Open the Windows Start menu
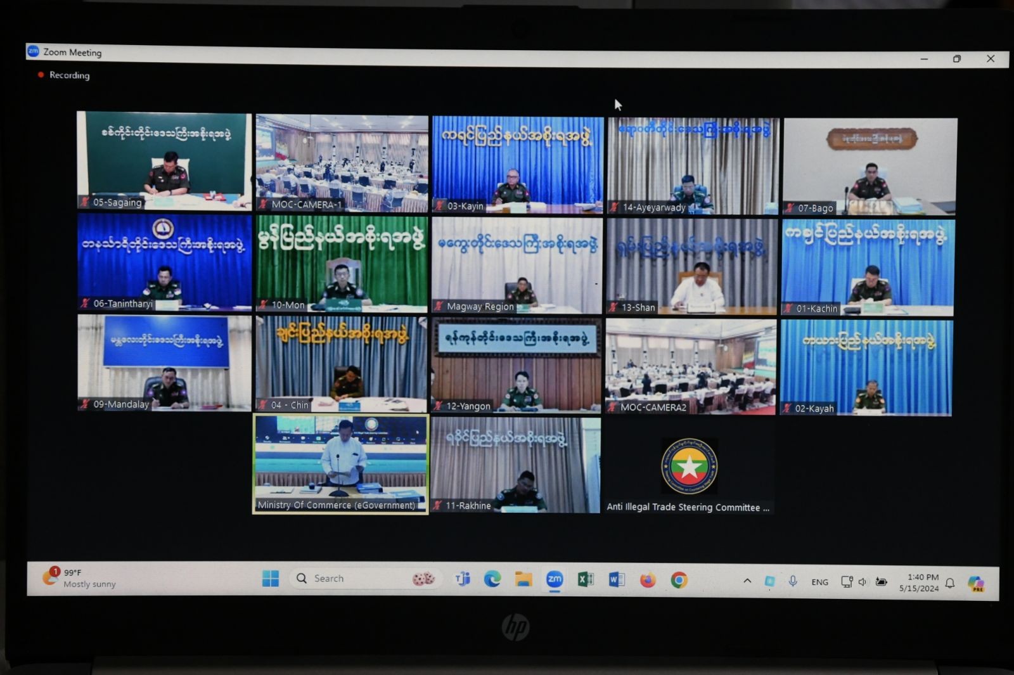The image size is (1014, 675). point(271,578)
